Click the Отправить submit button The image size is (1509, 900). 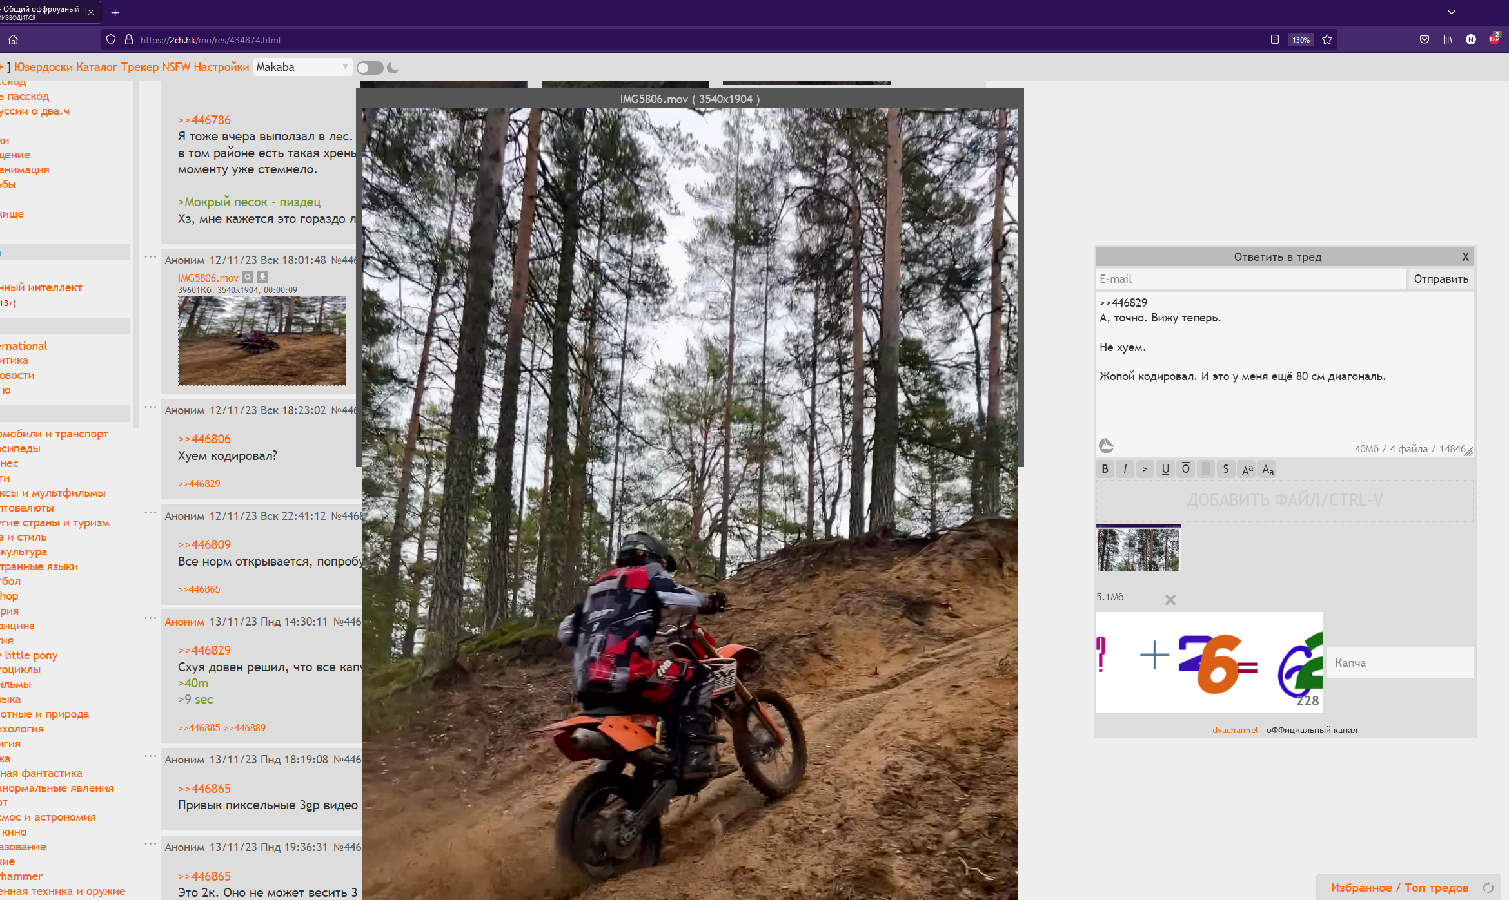pyautogui.click(x=1441, y=279)
